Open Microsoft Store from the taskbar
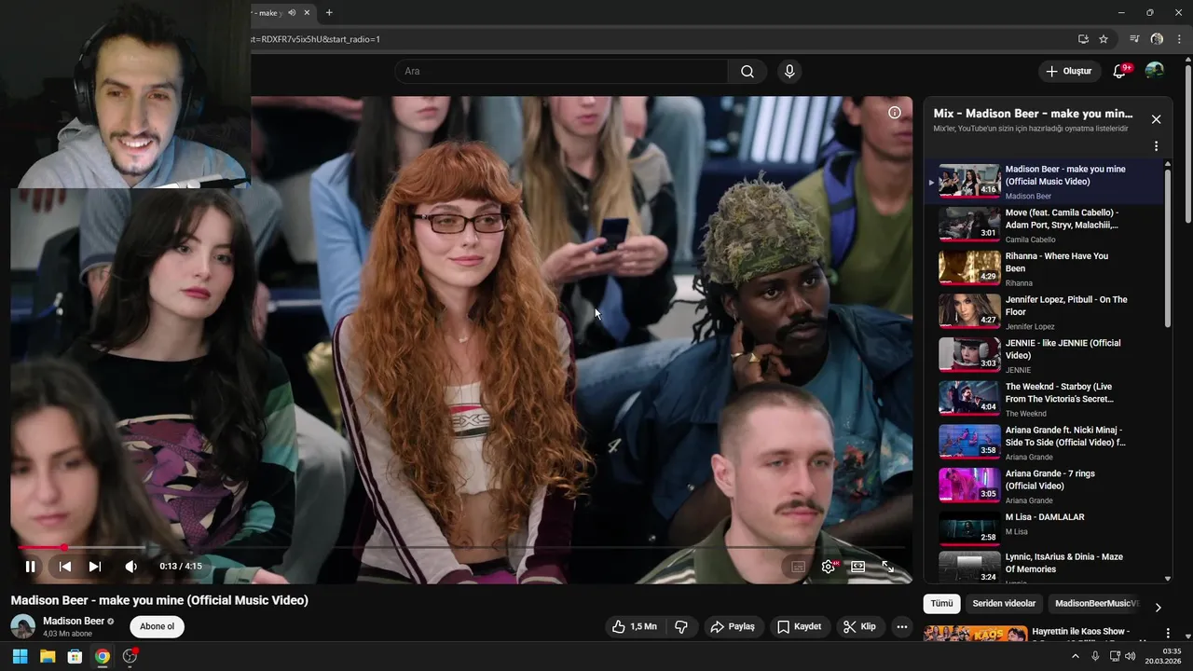The width and height of the screenshot is (1193, 671). (75, 656)
